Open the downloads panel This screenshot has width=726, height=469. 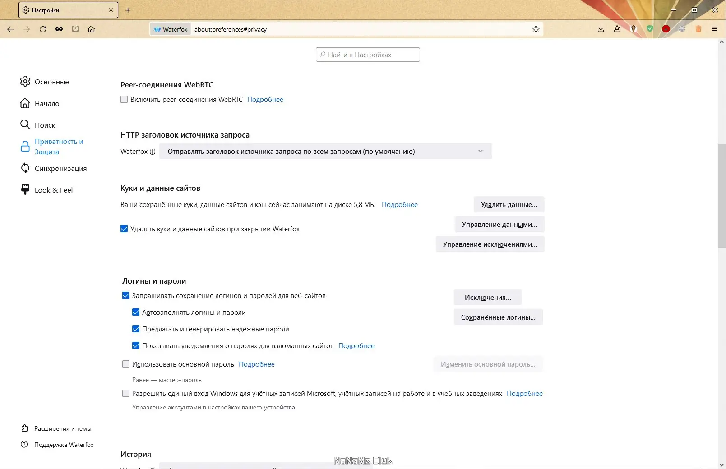[601, 29]
